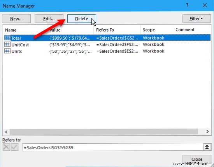Click the Edit... button
The height and width of the screenshot is (167, 214).
coord(49,19)
